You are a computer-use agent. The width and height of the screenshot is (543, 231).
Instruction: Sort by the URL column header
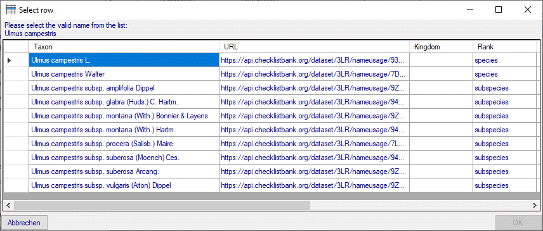pos(314,47)
